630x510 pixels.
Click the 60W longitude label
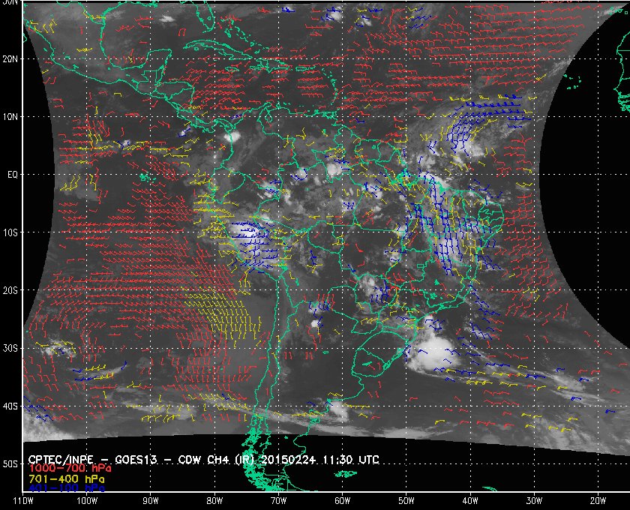342,501
